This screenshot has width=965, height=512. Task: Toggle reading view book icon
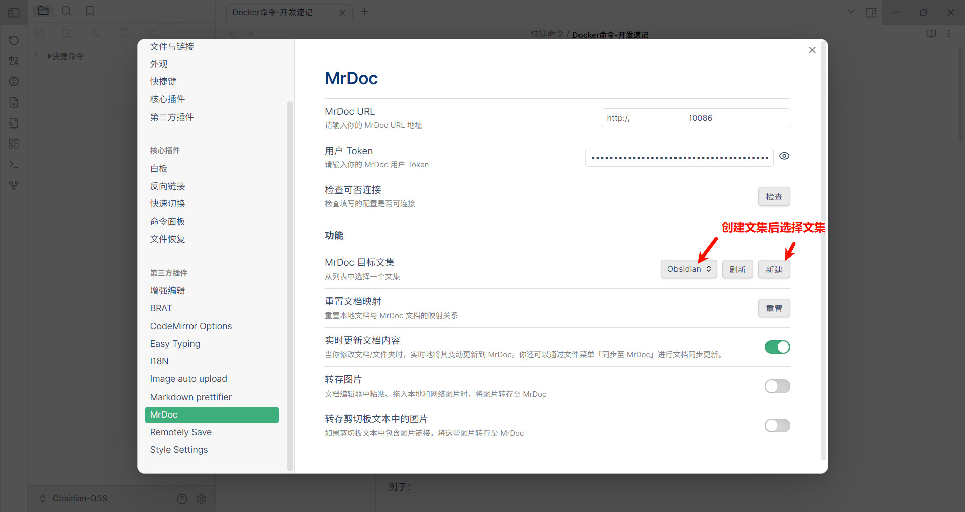[x=931, y=34]
